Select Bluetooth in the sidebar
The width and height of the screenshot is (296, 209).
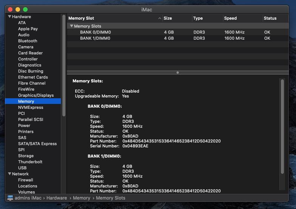[x=28, y=41]
